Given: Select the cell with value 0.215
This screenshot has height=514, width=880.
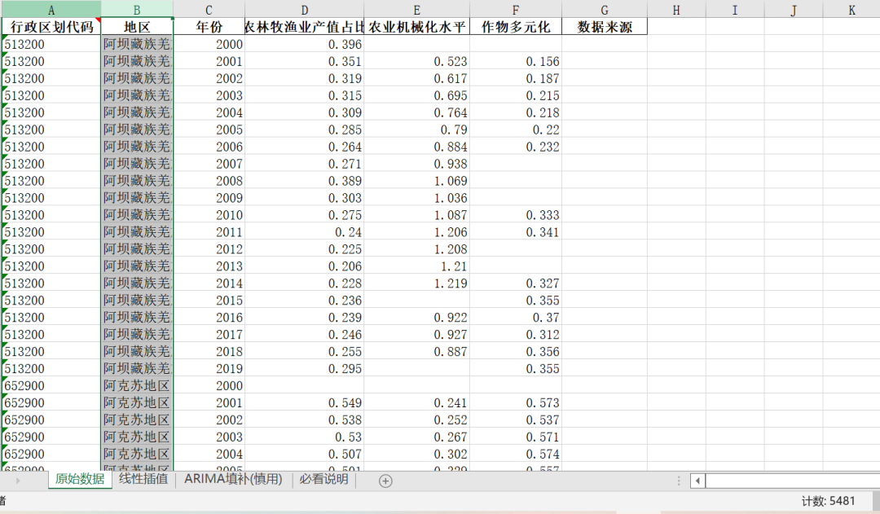Looking at the screenshot, I should 516,95.
